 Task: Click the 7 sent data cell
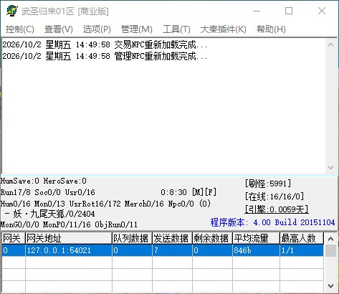coord(172,250)
